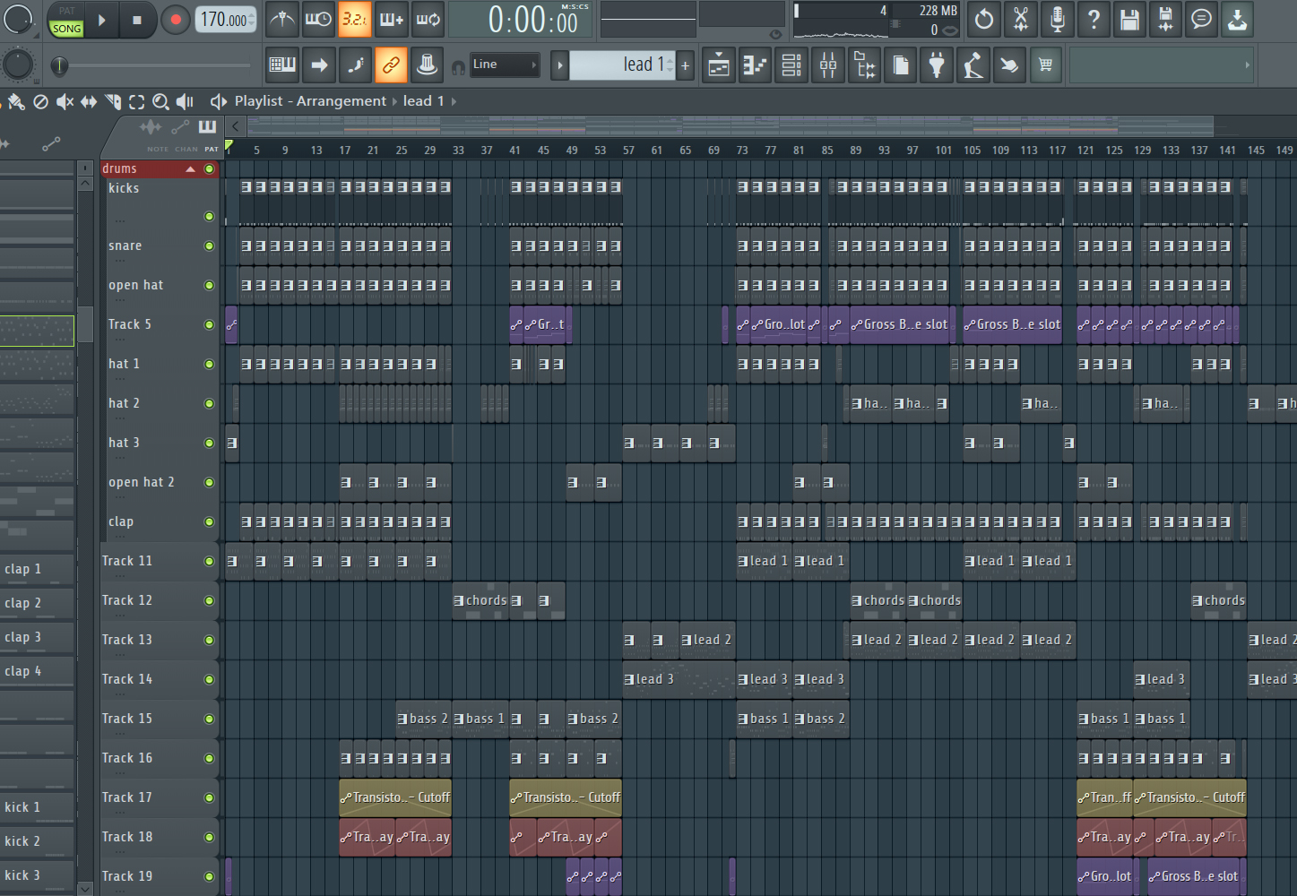Open the mixer window
This screenshot has height=896, width=1297.
click(828, 65)
